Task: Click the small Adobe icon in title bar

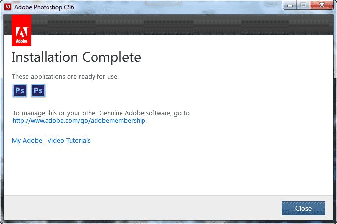Action: pyautogui.click(x=8, y=7)
